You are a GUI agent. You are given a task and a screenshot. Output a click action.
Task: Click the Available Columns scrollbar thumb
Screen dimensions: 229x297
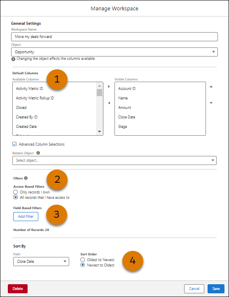tap(99, 93)
